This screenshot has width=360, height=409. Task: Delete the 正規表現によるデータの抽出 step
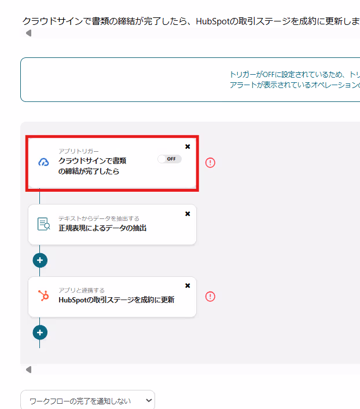[x=188, y=214]
